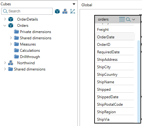This screenshot has width=142, height=126.
Task: Click folder icon of Orders' Shared dimensions
Action: coord(17,38)
